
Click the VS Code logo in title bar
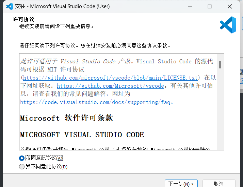[10, 6]
